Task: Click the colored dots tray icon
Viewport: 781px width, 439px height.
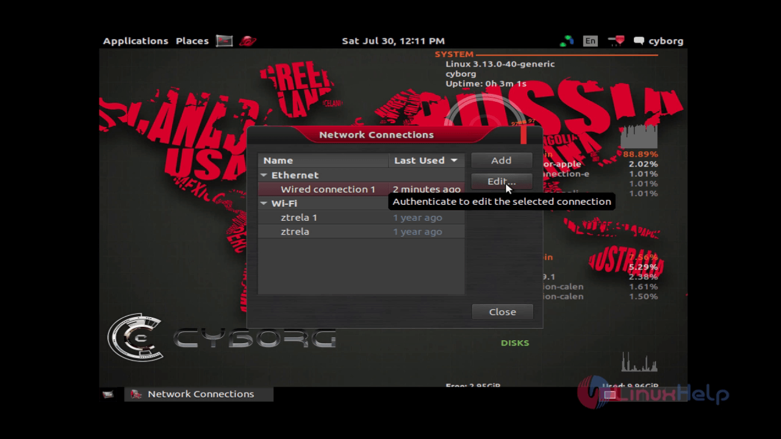Action: (567, 41)
